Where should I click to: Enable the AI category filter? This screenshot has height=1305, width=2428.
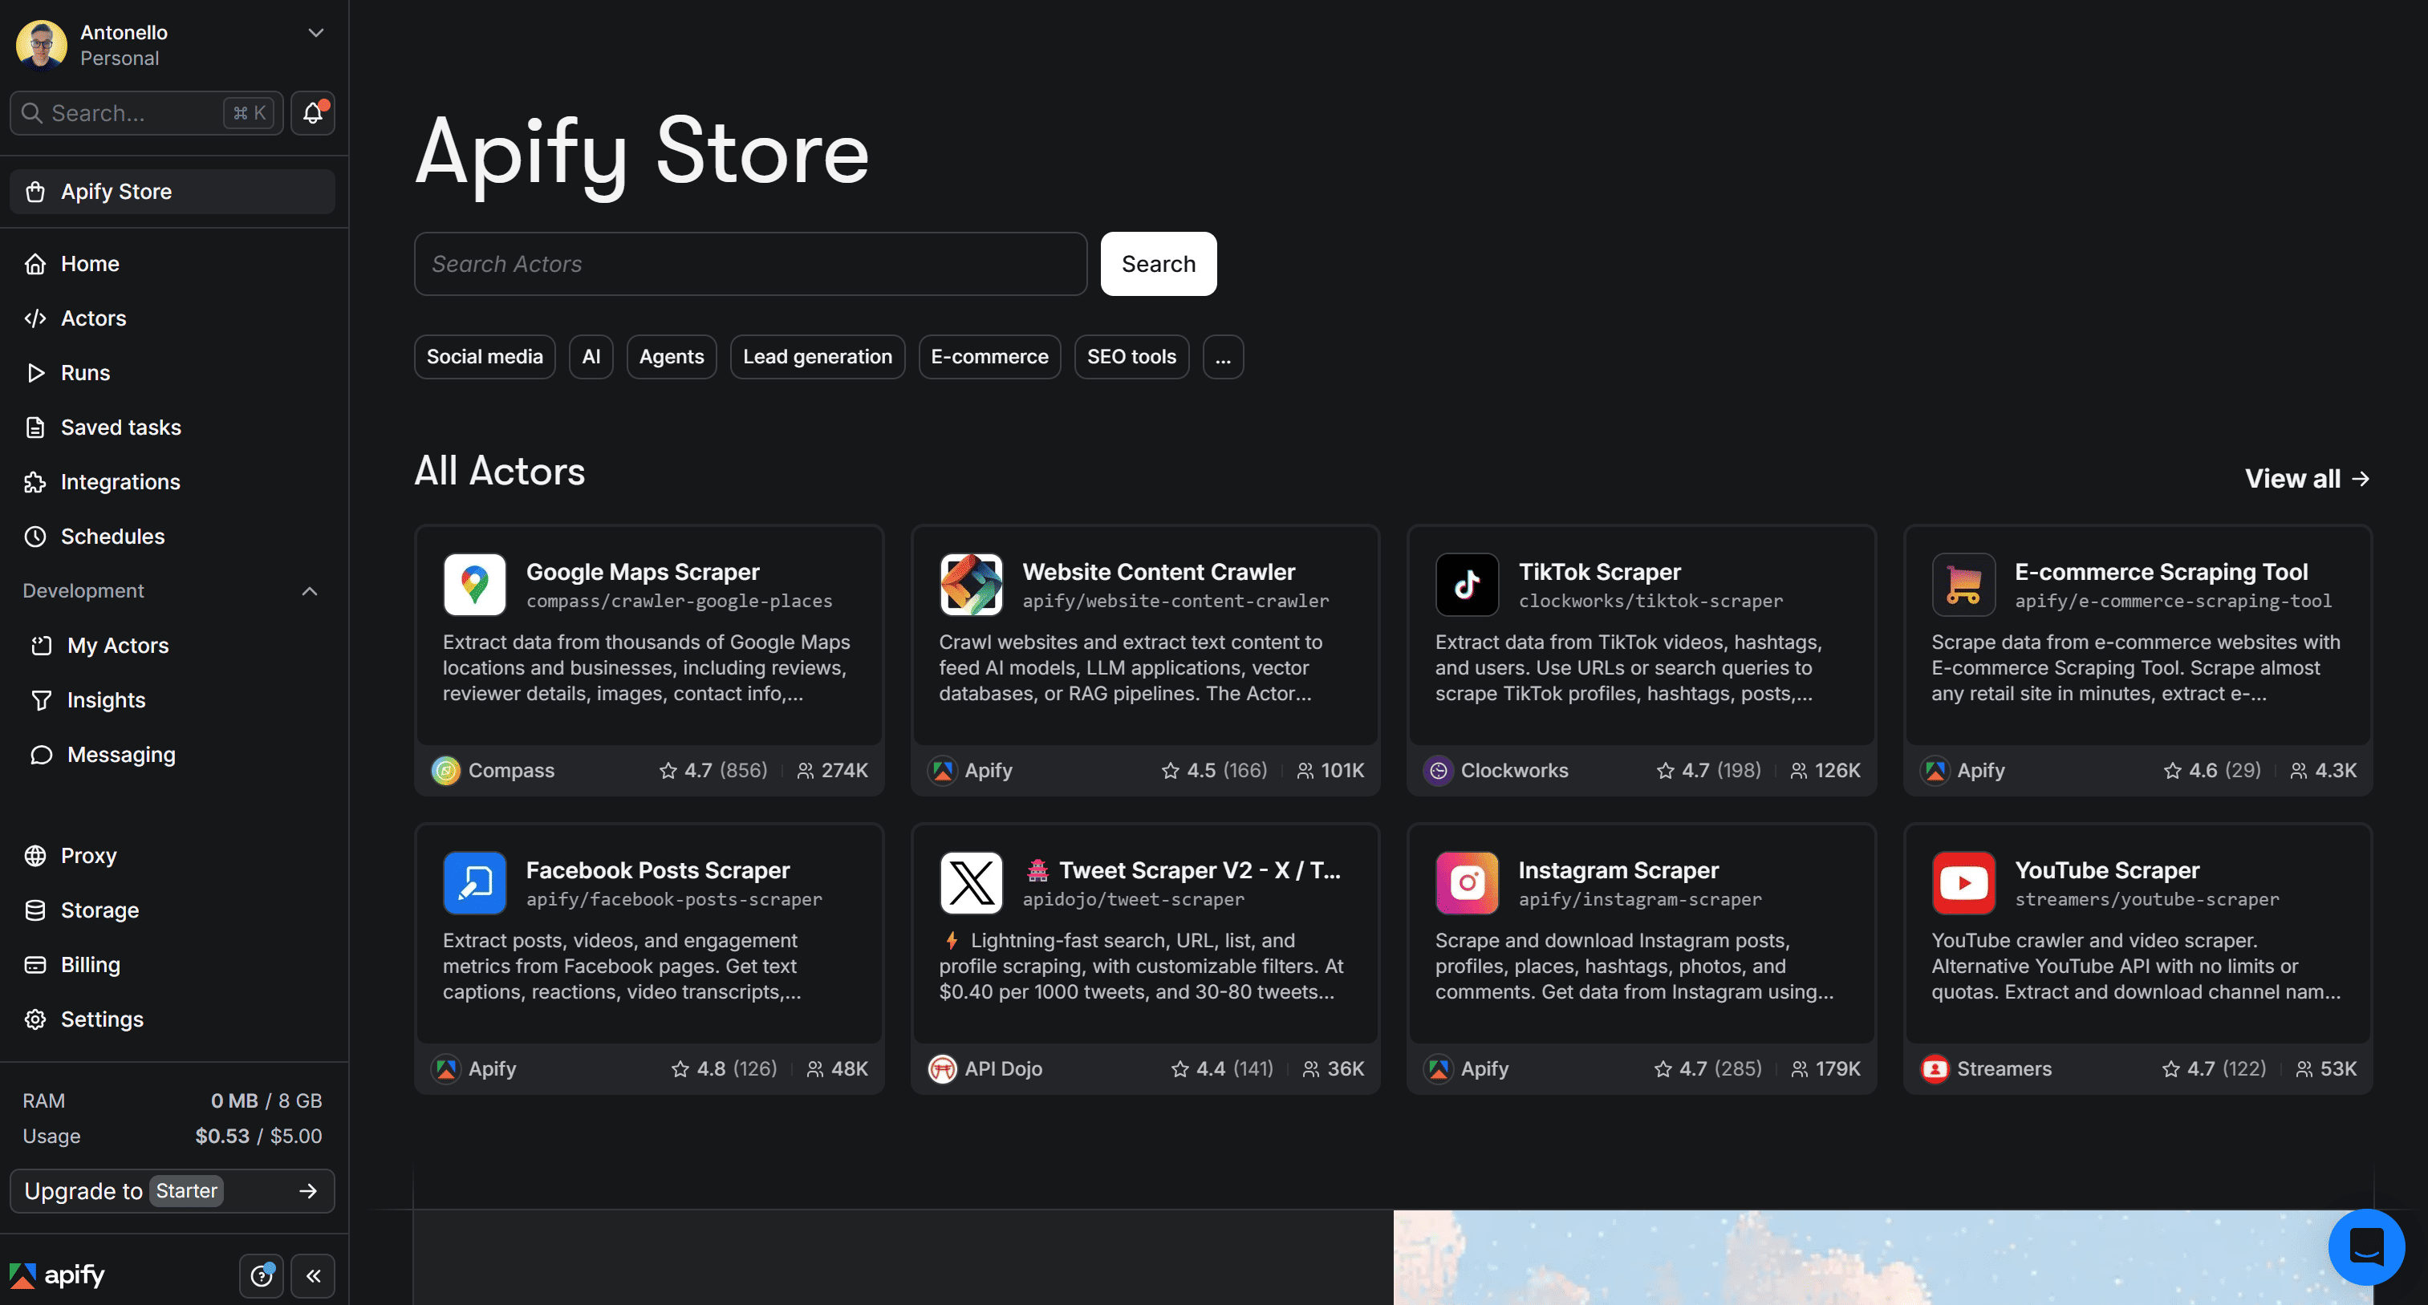[591, 356]
